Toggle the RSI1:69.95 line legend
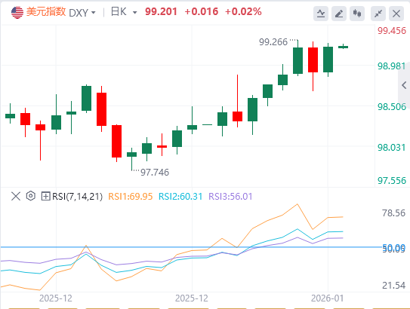This screenshot has height=309, width=410. [130, 196]
